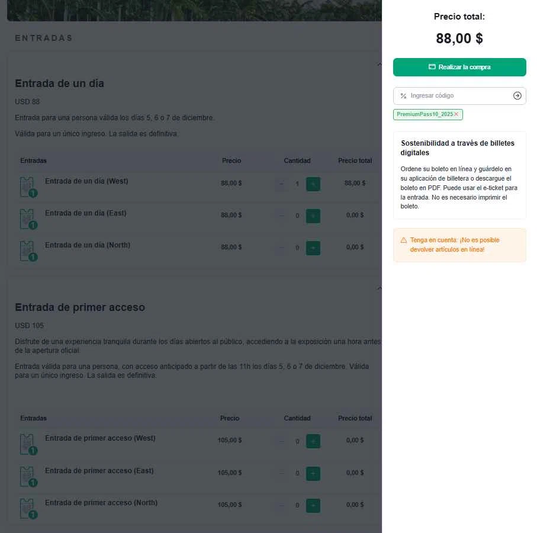This screenshot has height=533, width=537.
Task: Add one Entrada de primer acceso (West) ticket
Action: pyautogui.click(x=313, y=441)
